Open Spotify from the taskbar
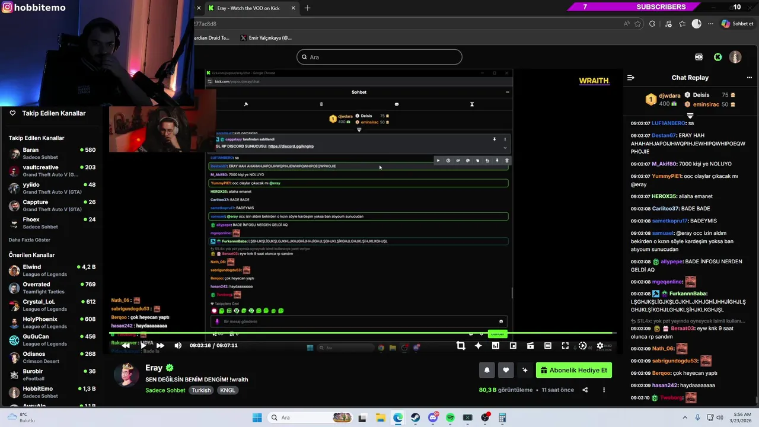The height and width of the screenshot is (427, 759). [450, 418]
